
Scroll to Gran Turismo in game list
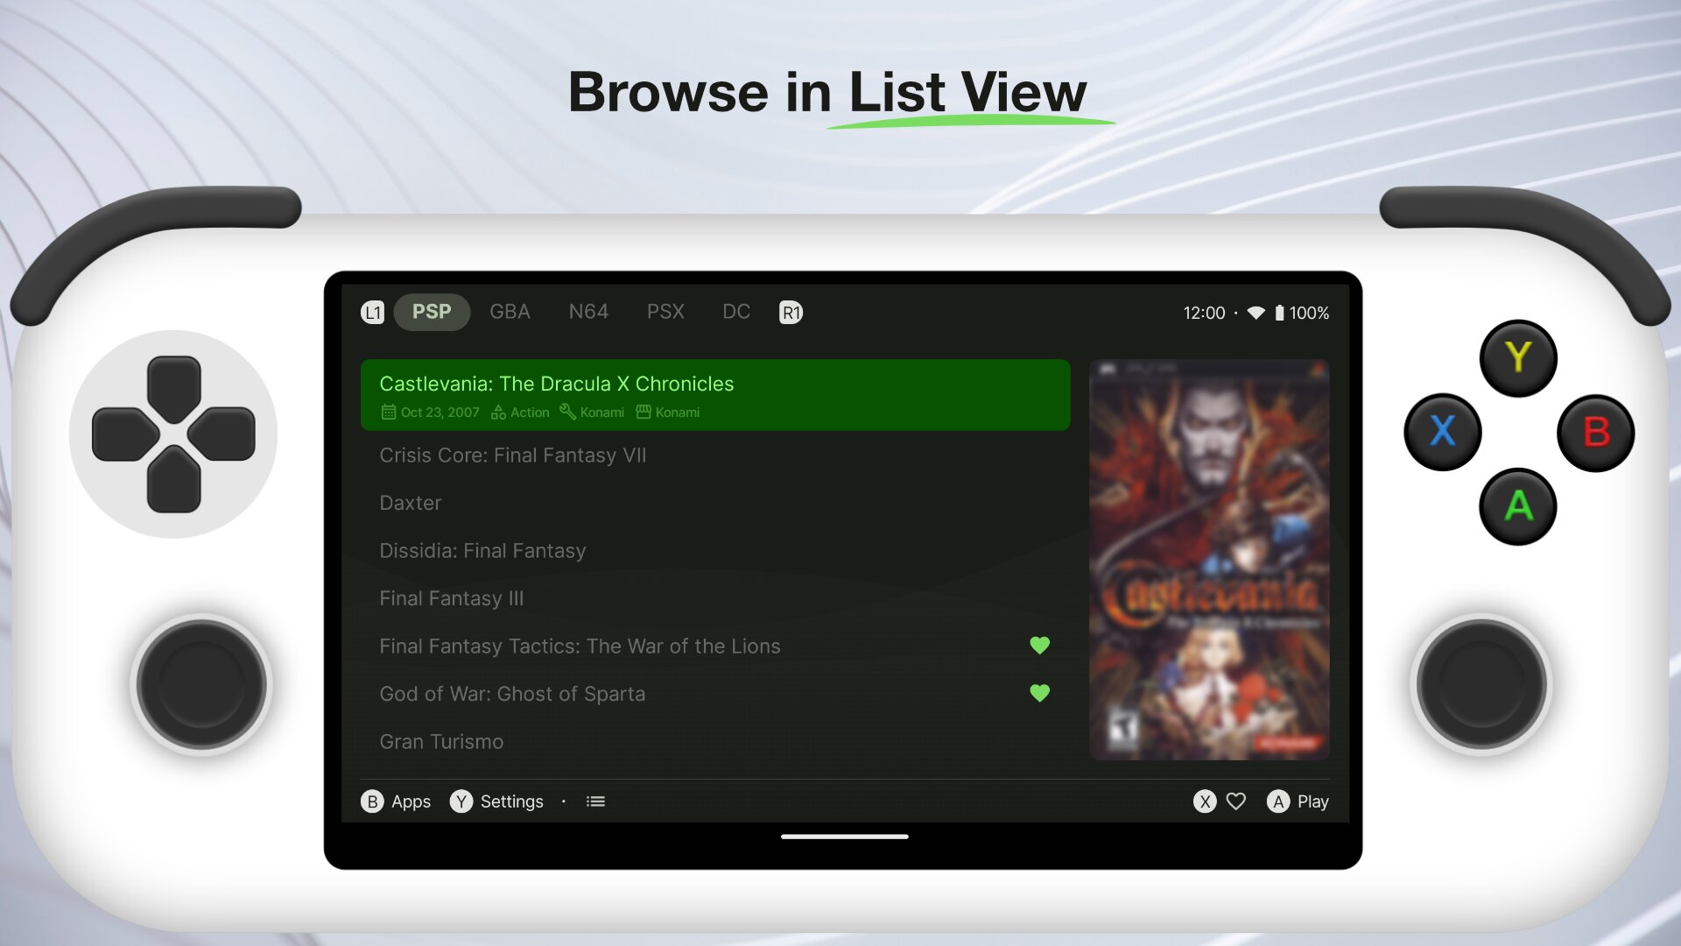441,742
